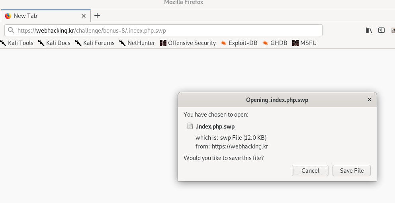Close the Opening .index.php.swp dialog

(x=369, y=100)
